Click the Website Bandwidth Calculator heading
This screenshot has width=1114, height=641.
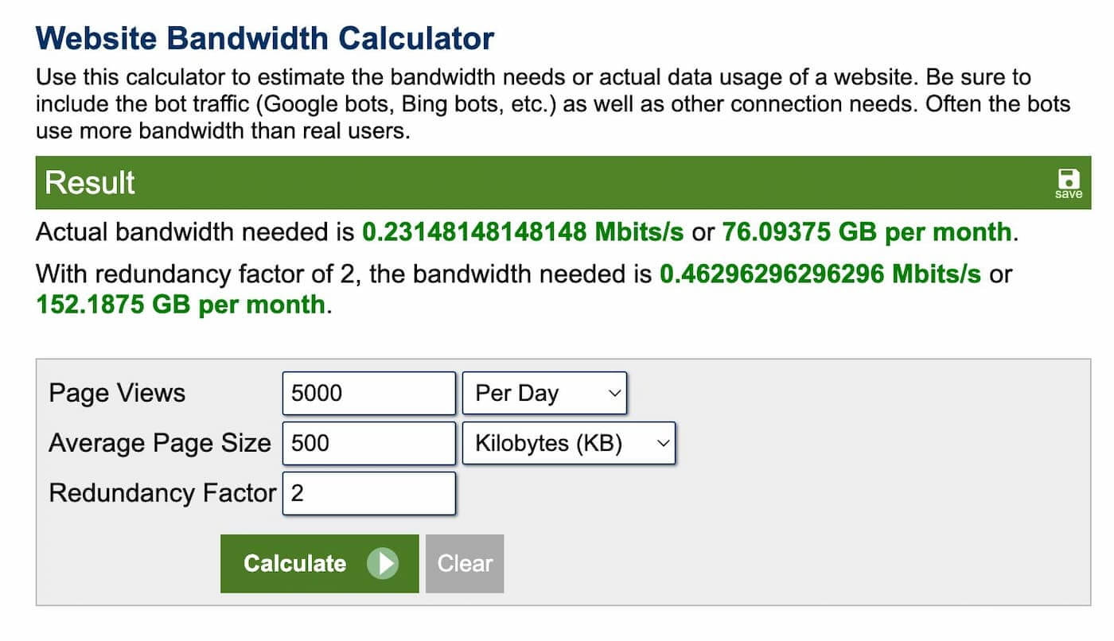pos(265,38)
